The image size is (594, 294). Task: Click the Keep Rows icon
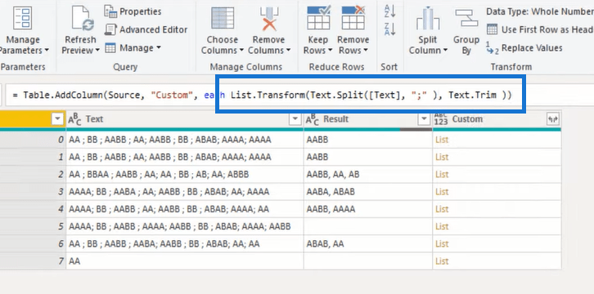coord(318,17)
